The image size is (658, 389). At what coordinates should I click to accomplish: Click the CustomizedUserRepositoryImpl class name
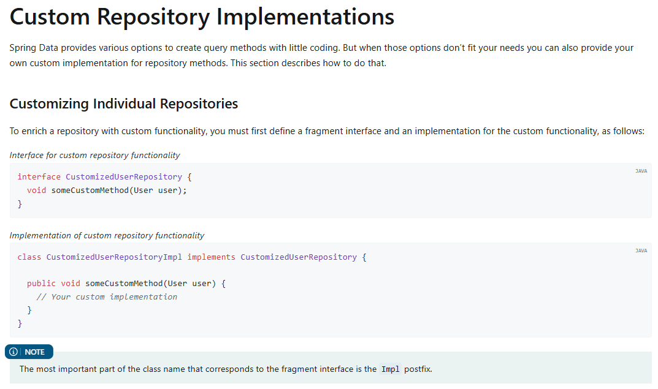pyautogui.click(x=114, y=257)
